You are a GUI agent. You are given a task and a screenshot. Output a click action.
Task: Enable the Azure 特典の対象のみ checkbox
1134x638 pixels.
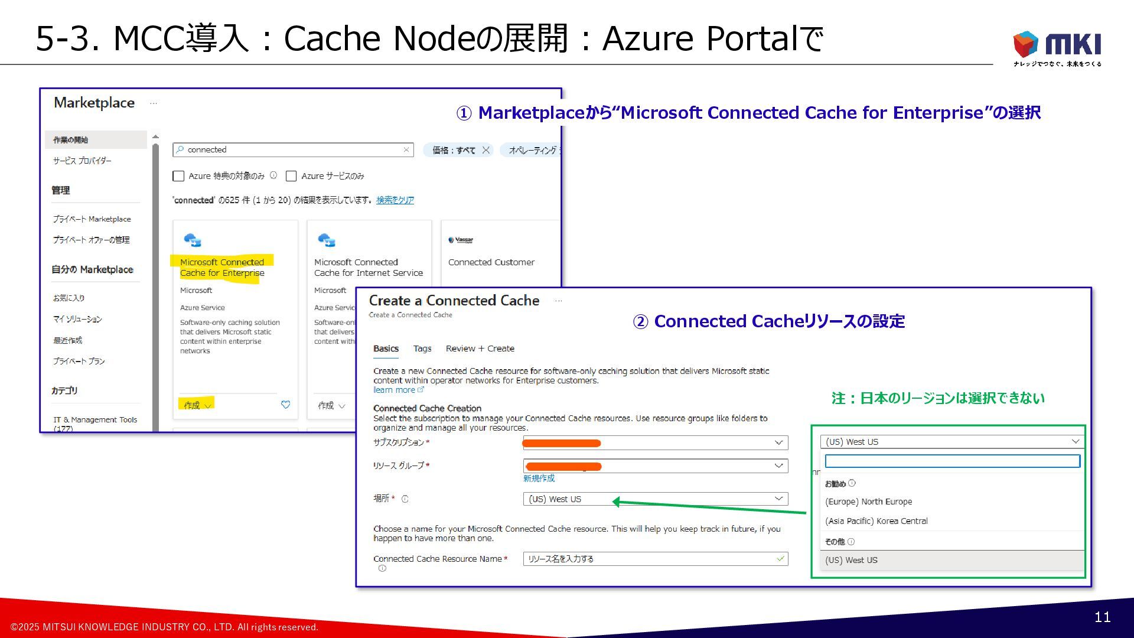tap(178, 176)
